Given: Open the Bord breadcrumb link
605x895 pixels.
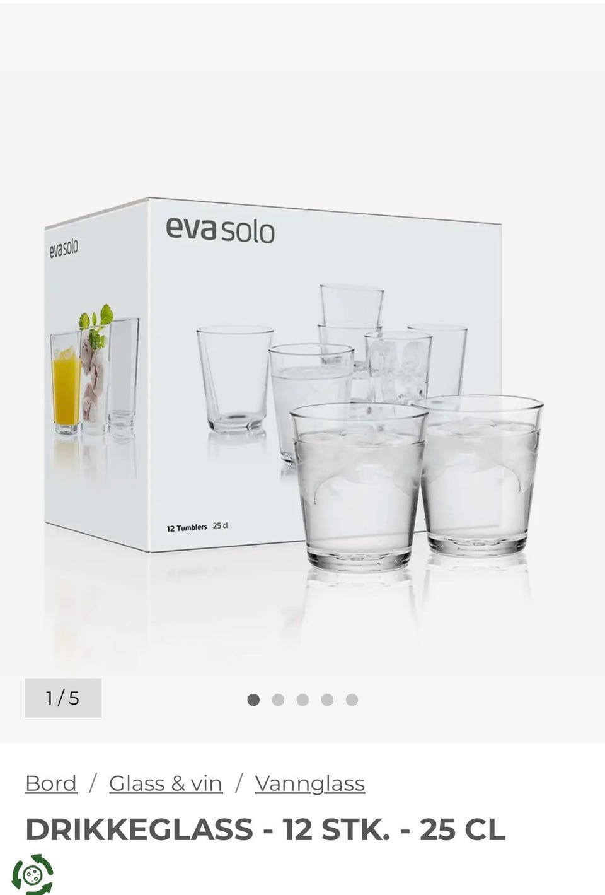Looking at the screenshot, I should tap(51, 783).
